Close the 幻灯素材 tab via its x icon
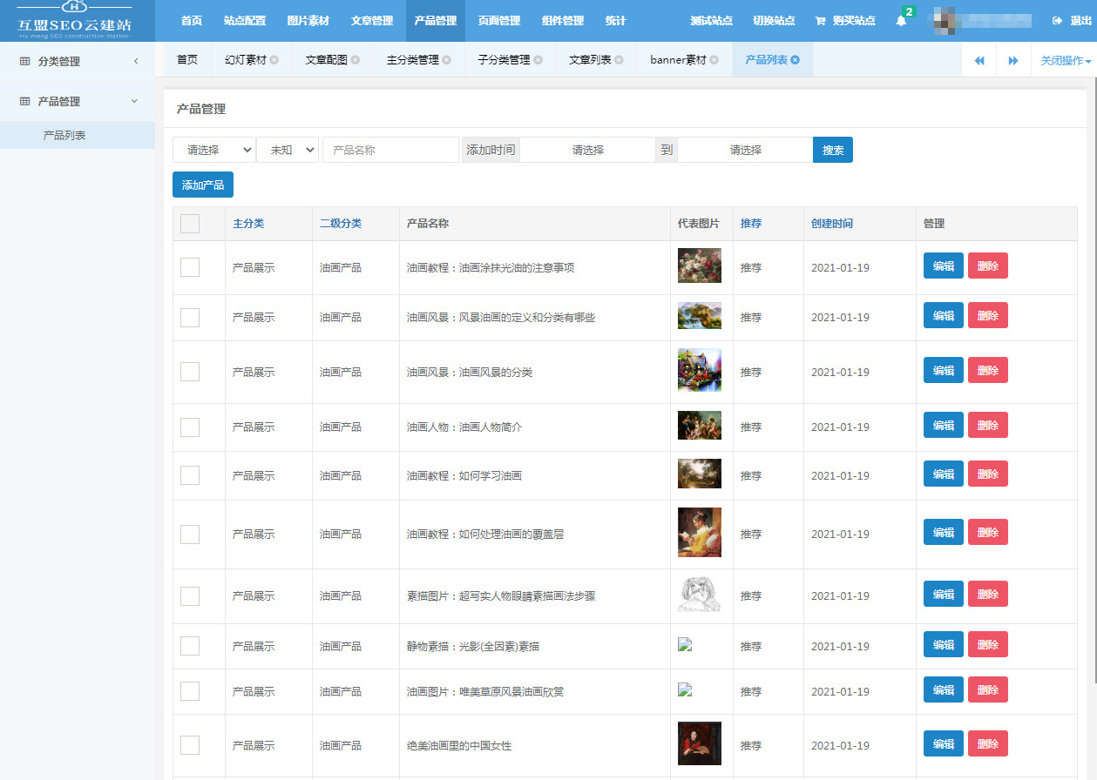Screen dimensions: 1097x780 point(274,60)
